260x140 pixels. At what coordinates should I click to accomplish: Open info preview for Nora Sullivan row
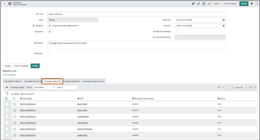tap(15, 123)
